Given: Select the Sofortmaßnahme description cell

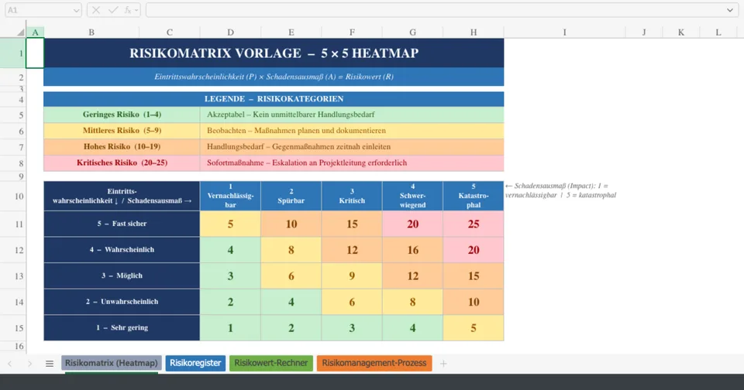Looking at the screenshot, I should (x=352, y=163).
